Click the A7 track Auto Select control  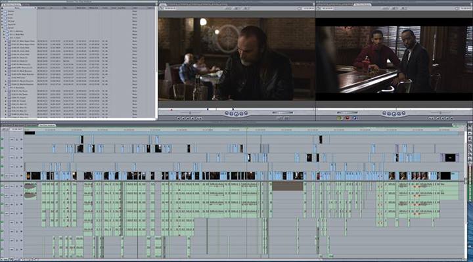point(21,240)
